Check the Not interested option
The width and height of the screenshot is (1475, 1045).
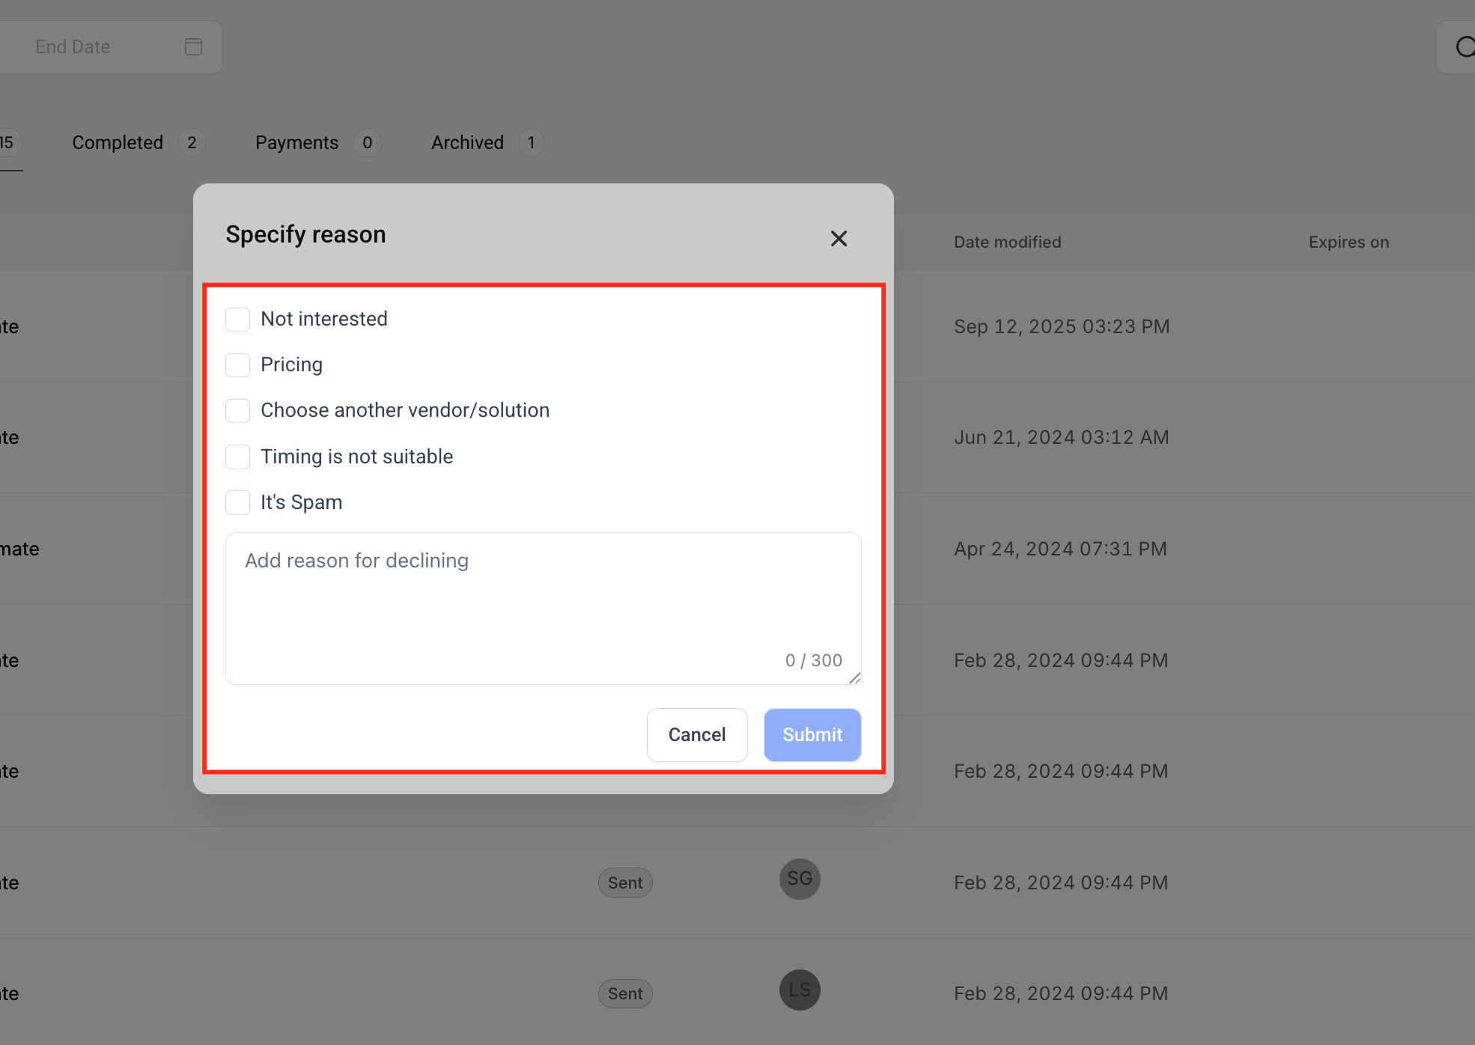238,320
